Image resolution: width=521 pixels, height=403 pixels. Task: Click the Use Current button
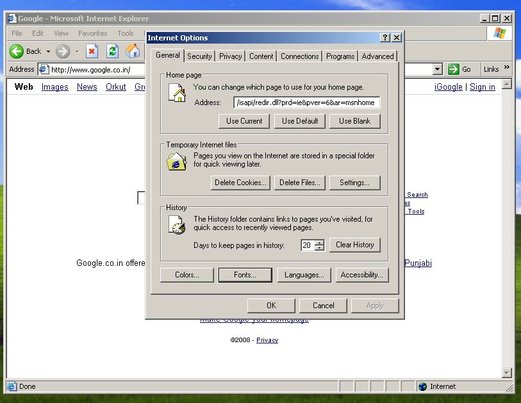tap(244, 121)
